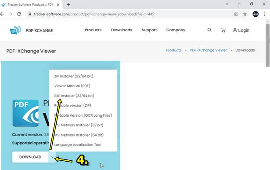Viewport: 270px width, 170px height.
Task: Click the PDF-XChange Viewer breadcrumb link
Action: tap(209, 50)
